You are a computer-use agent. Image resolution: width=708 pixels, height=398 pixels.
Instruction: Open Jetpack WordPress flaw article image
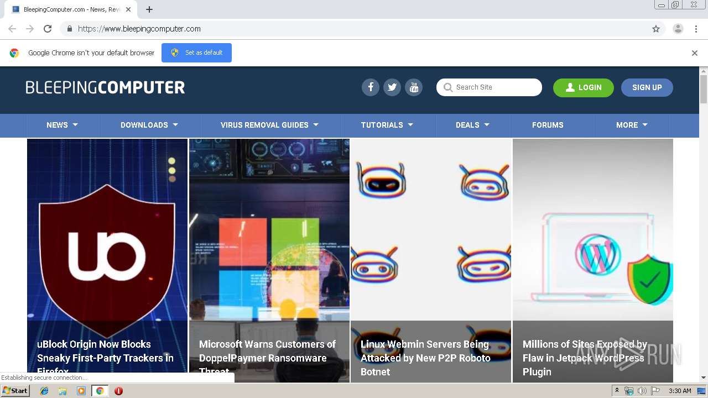593,229
